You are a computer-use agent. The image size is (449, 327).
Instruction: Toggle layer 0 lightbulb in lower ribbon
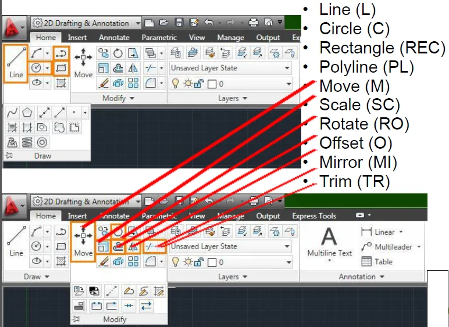tap(175, 262)
